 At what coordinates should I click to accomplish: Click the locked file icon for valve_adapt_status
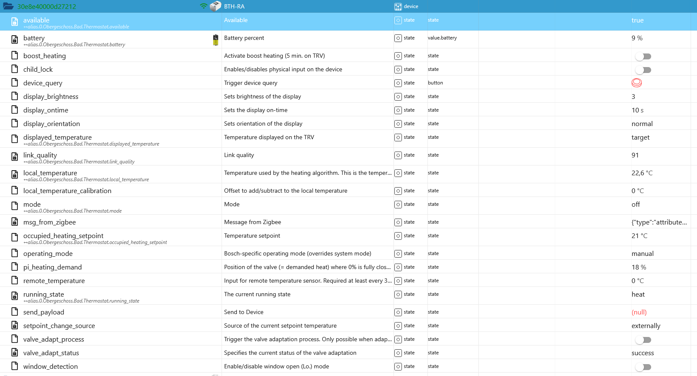click(x=14, y=353)
